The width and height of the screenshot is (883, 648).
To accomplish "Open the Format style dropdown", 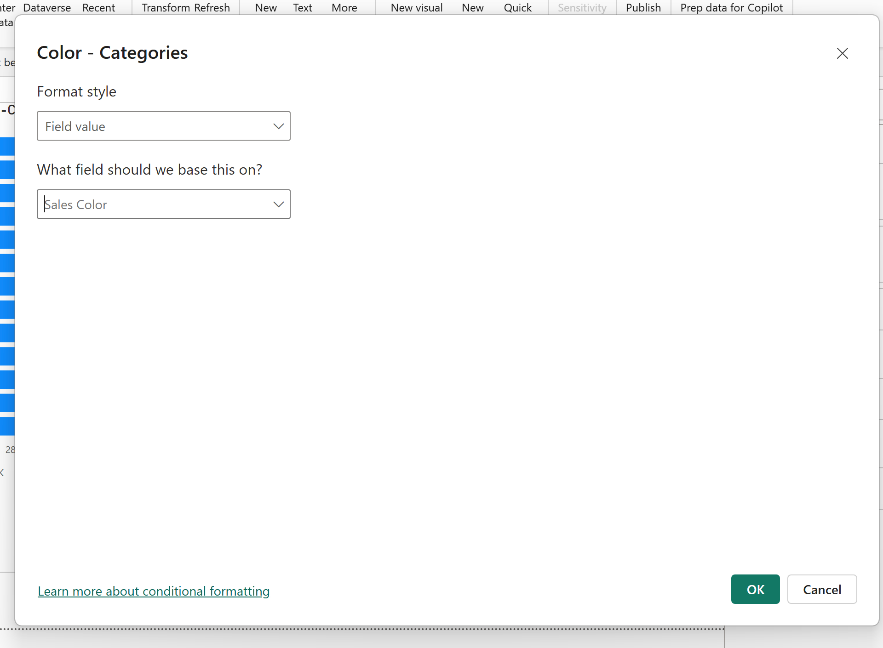I will click(163, 126).
